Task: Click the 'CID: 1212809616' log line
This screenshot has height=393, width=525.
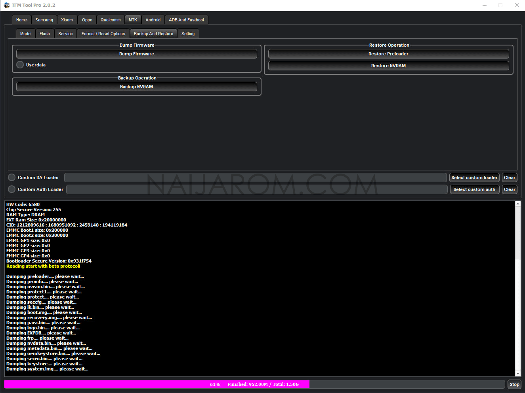Action: pyautogui.click(x=67, y=225)
